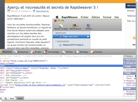Open the Console panel
Image resolution: width=138 pixels, height=102 pixels.
(96, 52)
